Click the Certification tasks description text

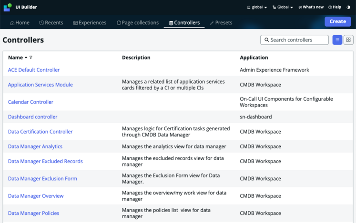click(x=176, y=132)
